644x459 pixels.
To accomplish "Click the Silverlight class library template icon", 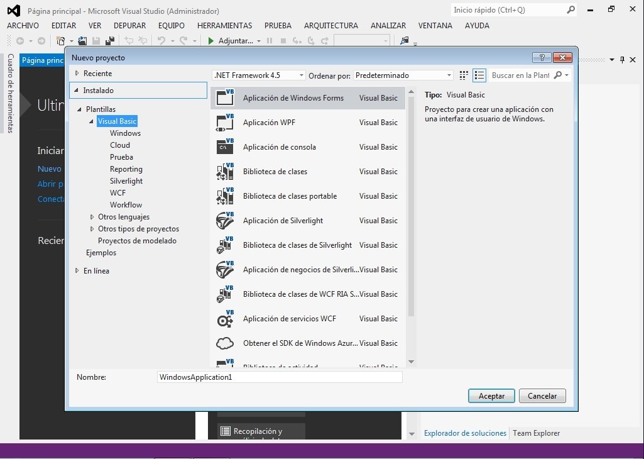I will 225,245.
